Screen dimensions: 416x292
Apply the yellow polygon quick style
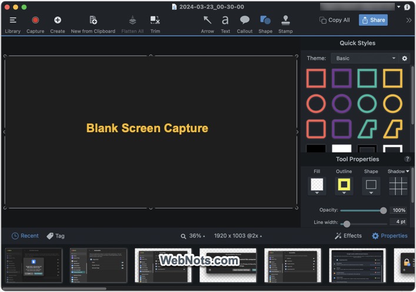point(392,129)
